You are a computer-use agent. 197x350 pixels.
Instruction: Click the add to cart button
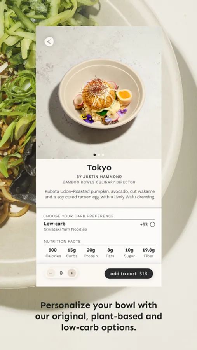tap(129, 274)
